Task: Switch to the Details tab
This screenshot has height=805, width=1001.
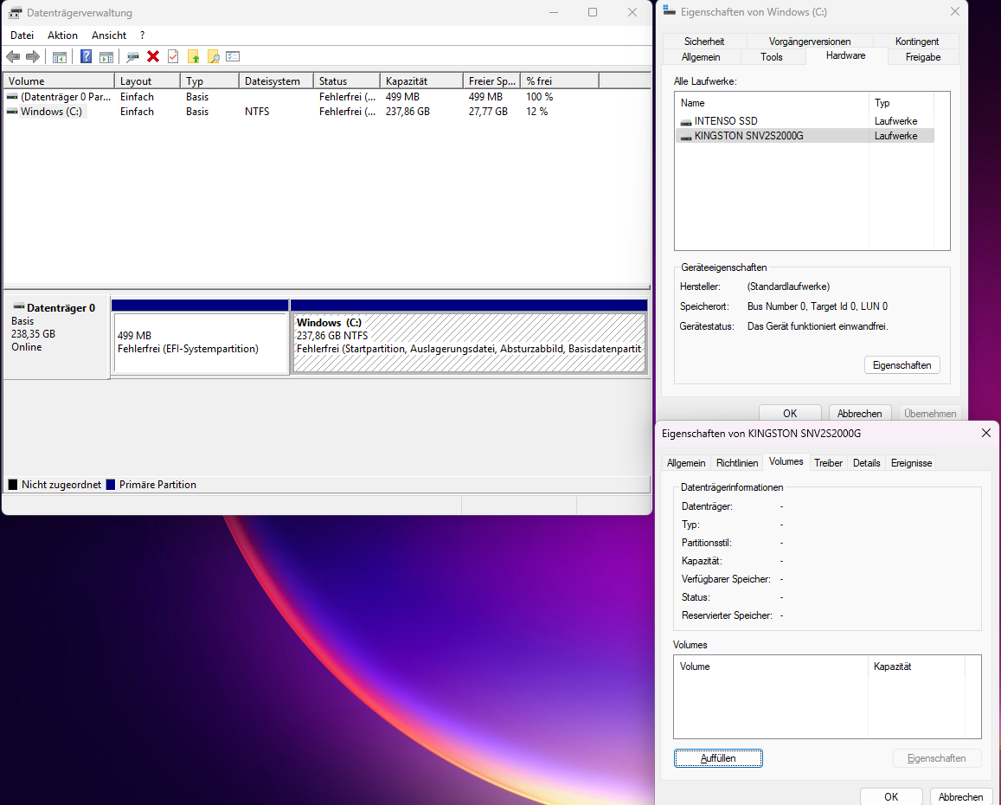Action: [x=866, y=462]
